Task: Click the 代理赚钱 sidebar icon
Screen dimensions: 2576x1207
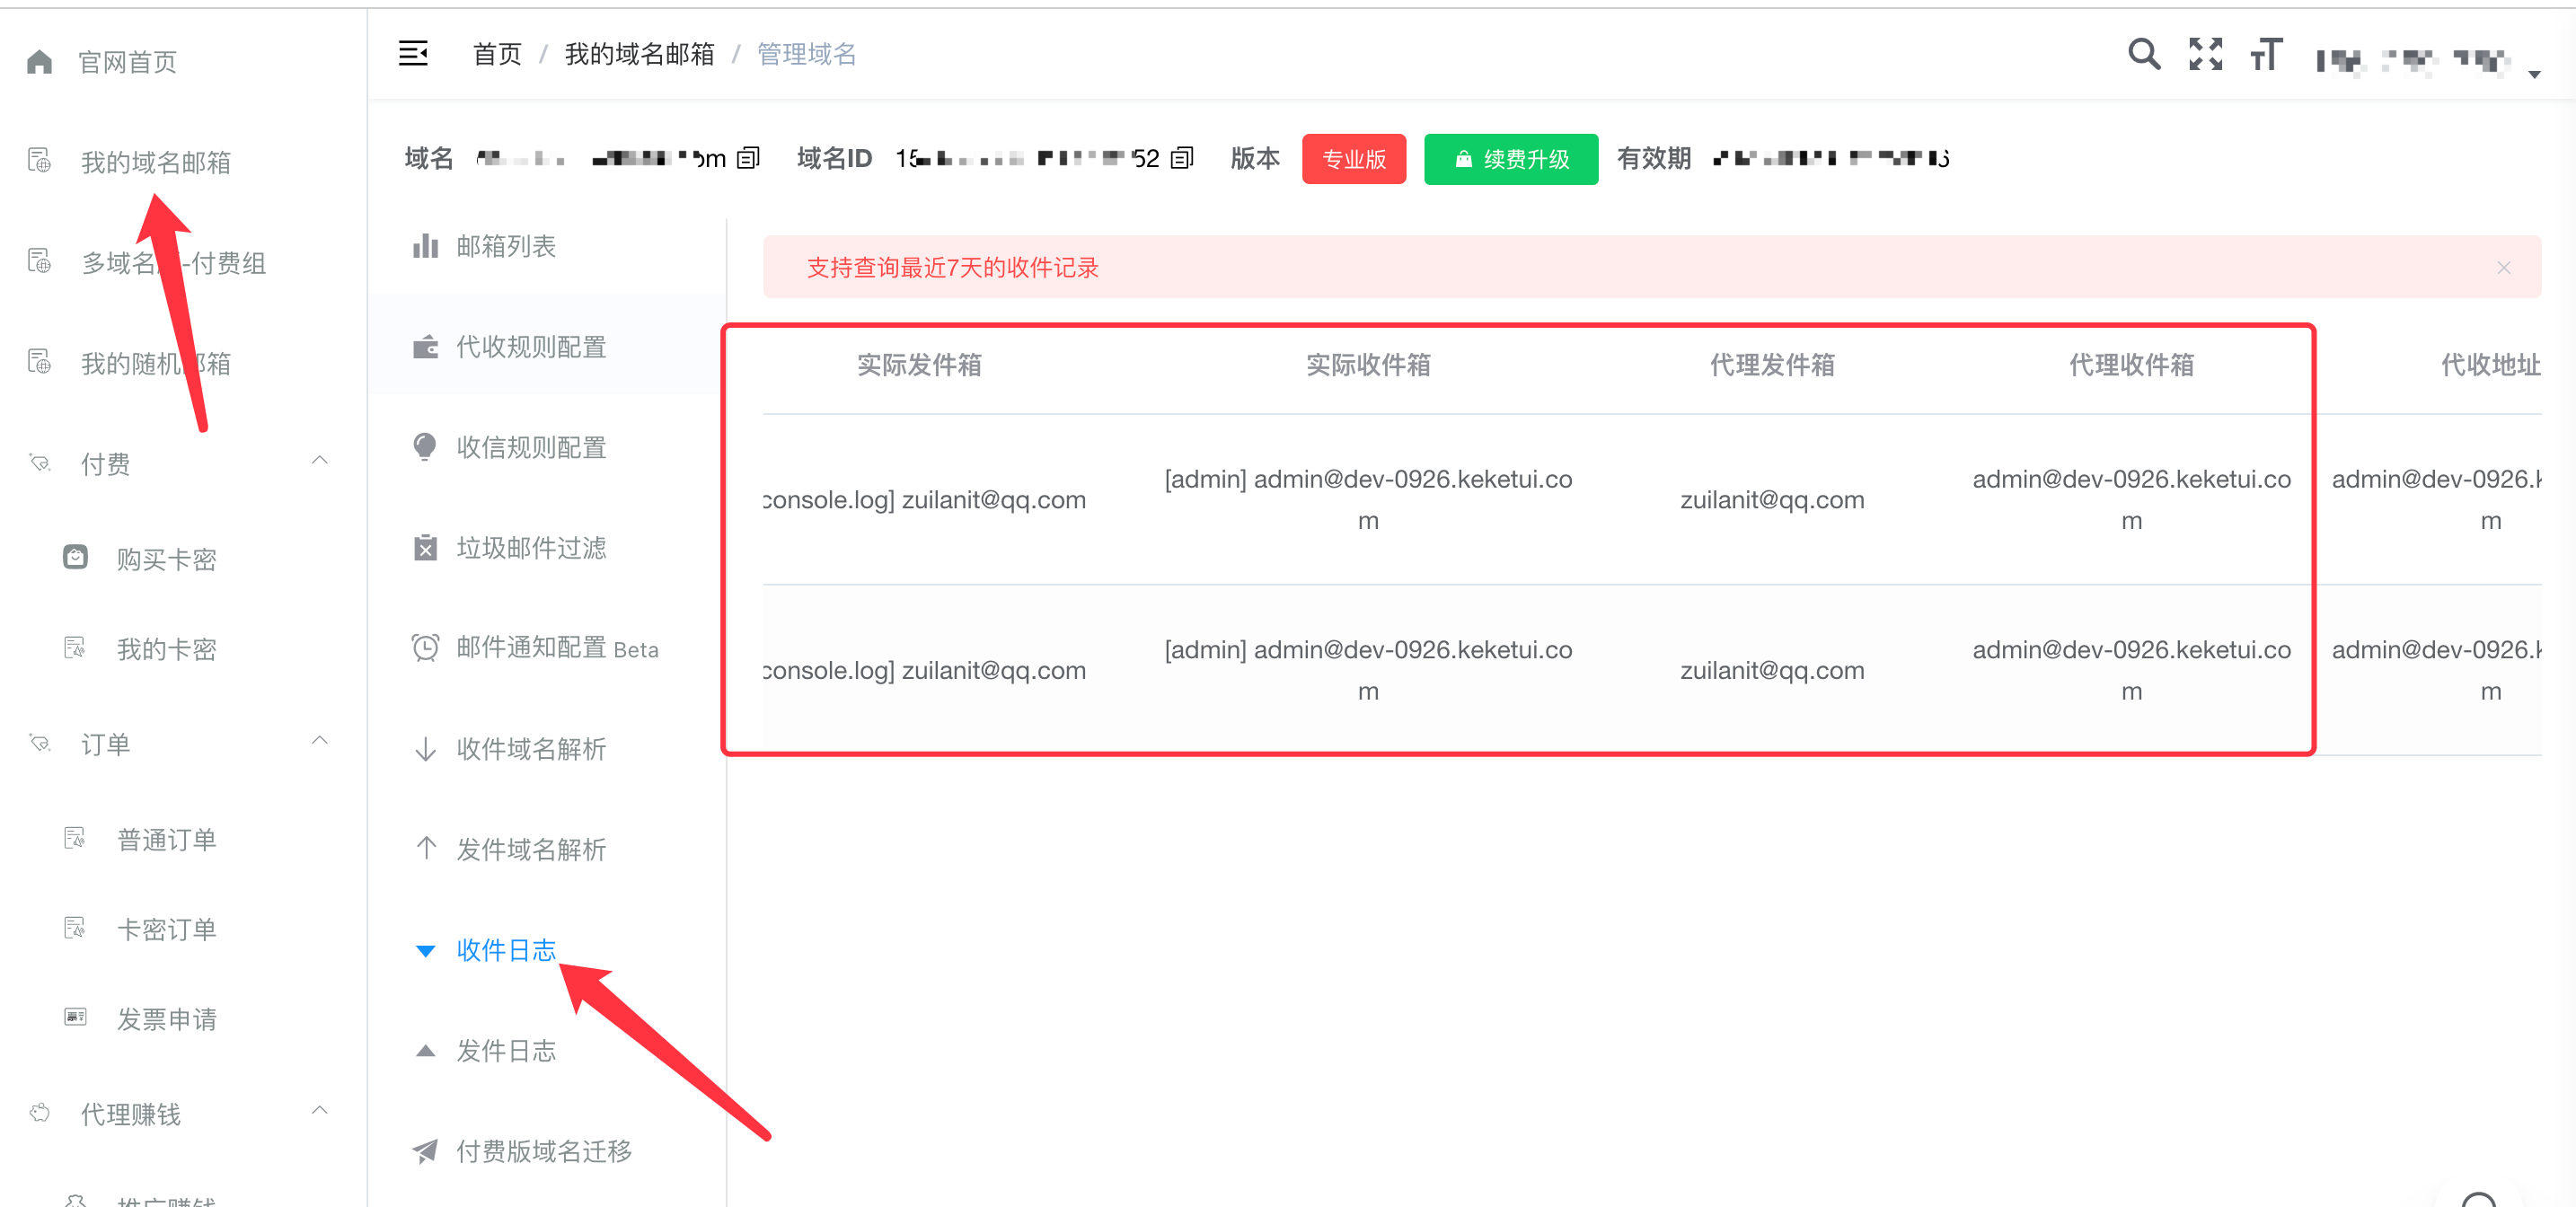Action: click(x=39, y=1113)
